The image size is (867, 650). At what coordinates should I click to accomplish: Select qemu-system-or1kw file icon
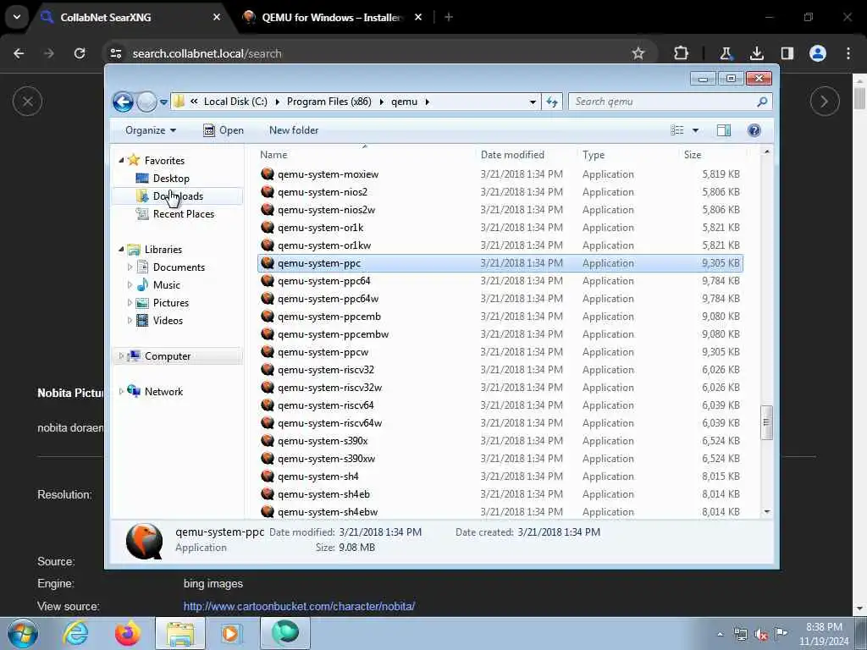[268, 245]
